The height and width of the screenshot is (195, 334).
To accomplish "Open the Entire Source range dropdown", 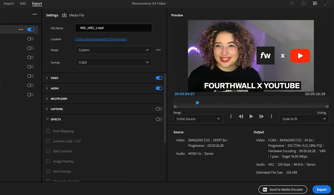I will click(x=198, y=119).
